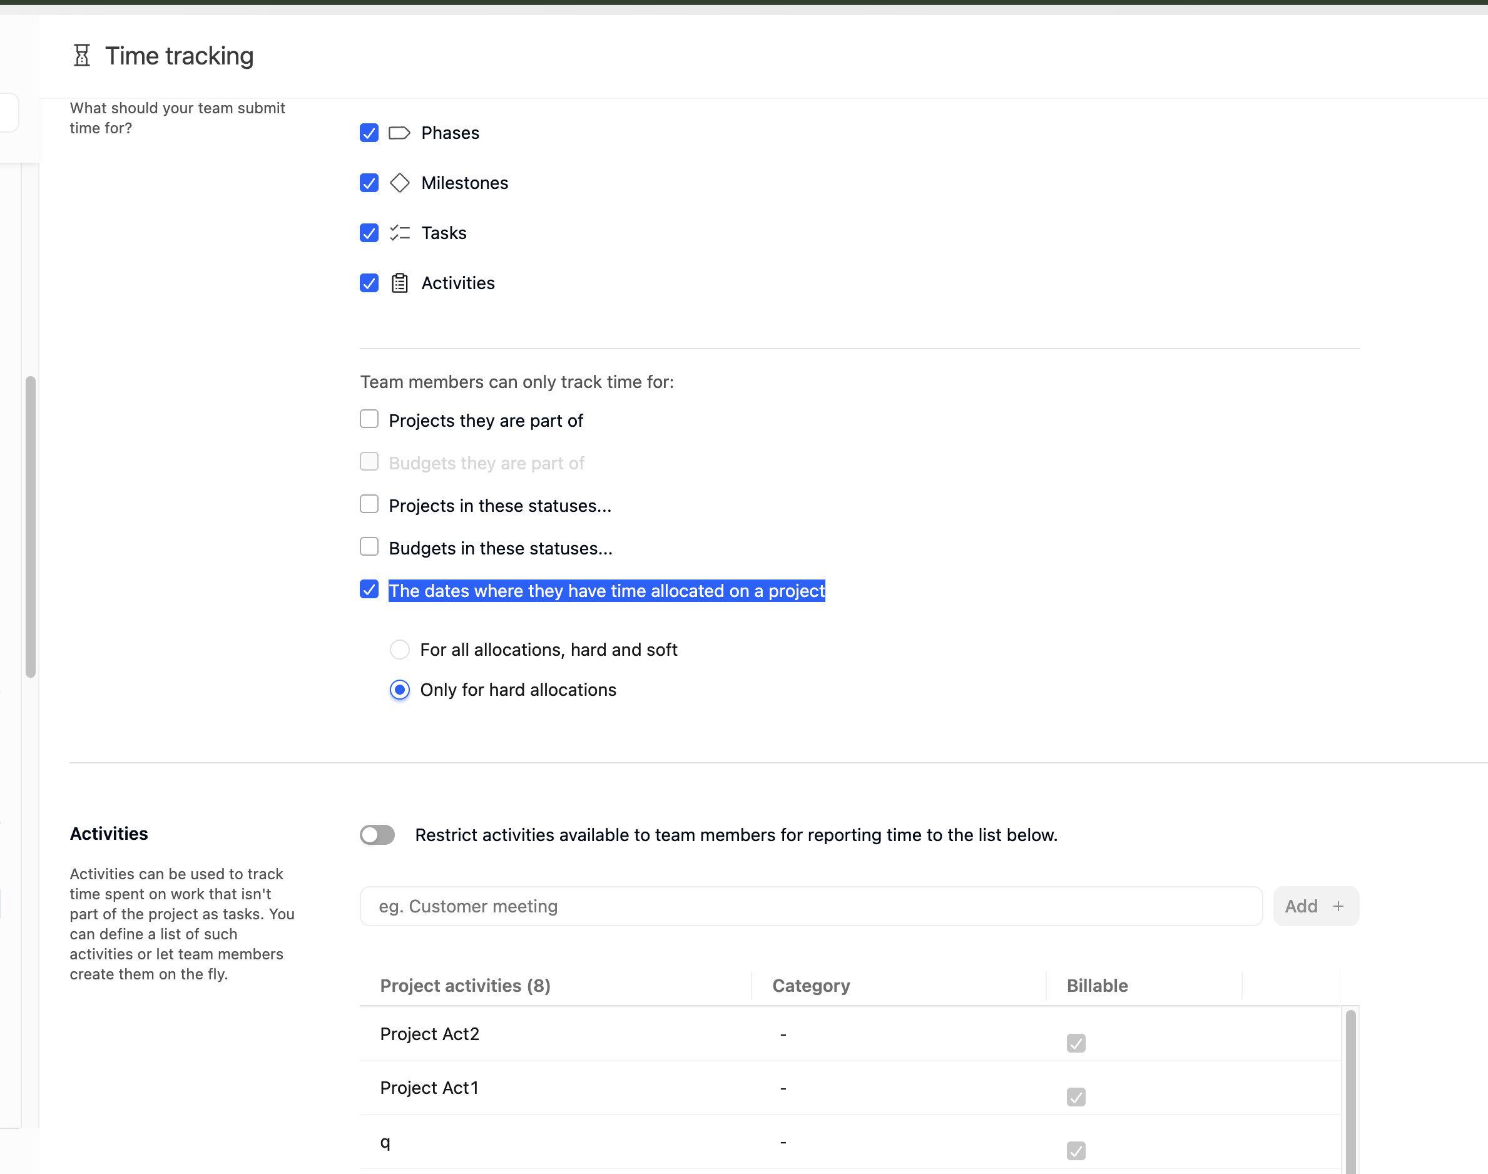The width and height of the screenshot is (1488, 1174).
Task: Uncheck the Activities checkbox
Action: pos(369,283)
